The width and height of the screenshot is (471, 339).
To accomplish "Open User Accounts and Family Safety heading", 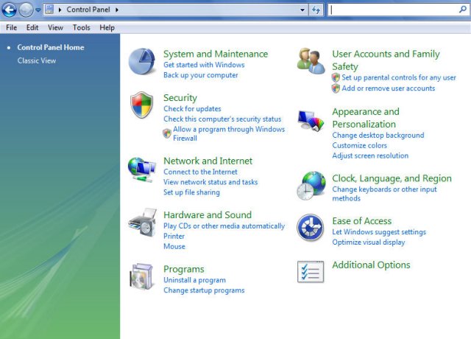I will pos(386,60).
